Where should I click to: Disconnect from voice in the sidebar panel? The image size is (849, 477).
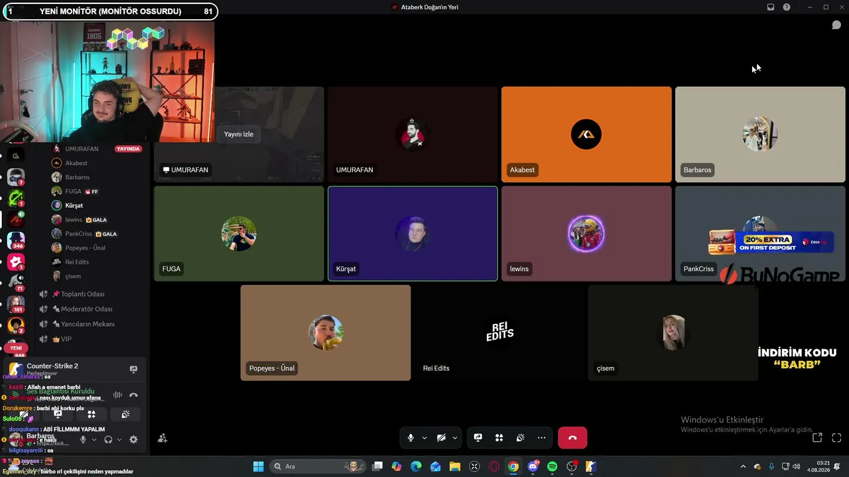pos(133,395)
